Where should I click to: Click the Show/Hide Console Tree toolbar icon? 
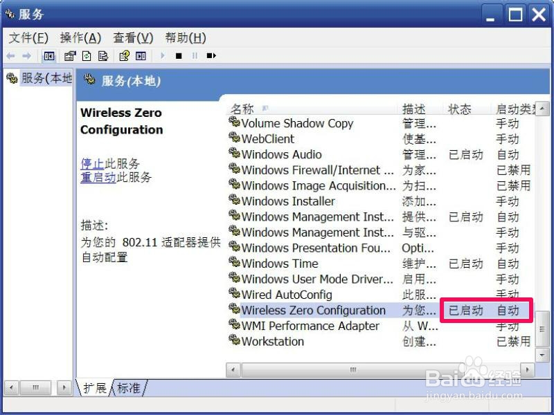click(48, 56)
